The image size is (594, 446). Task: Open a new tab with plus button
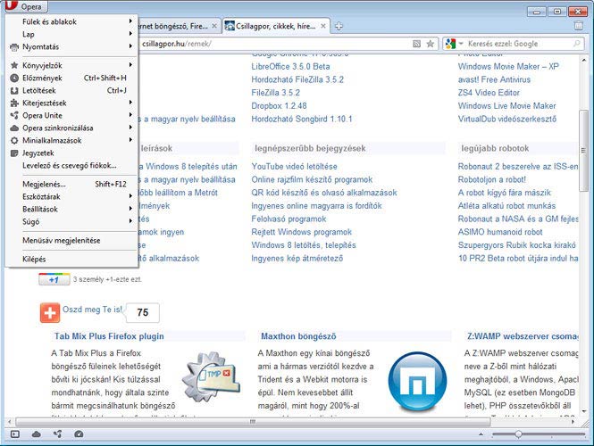click(x=339, y=26)
